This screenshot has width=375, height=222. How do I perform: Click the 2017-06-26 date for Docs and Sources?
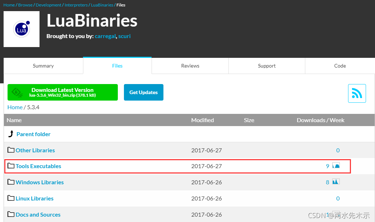tap(207, 214)
